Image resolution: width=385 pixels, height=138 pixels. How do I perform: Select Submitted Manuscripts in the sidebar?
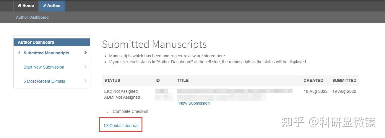point(46,53)
